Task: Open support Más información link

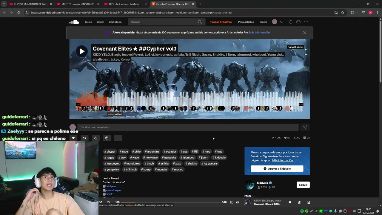Action: (283, 160)
